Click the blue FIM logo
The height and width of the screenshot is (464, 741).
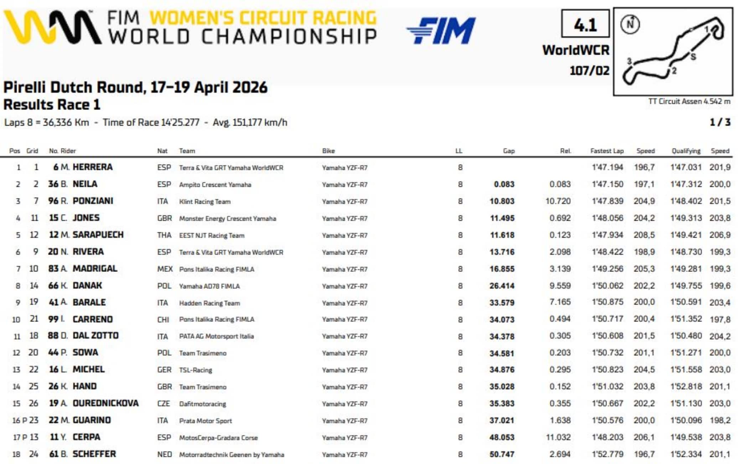(x=441, y=31)
